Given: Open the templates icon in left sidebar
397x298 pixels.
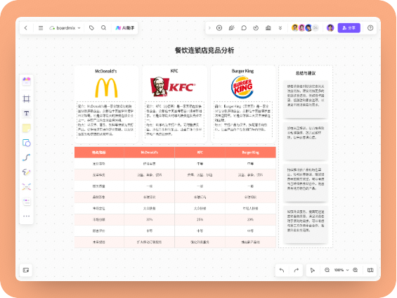Looking at the screenshot, I should pyautogui.click(x=26, y=82).
